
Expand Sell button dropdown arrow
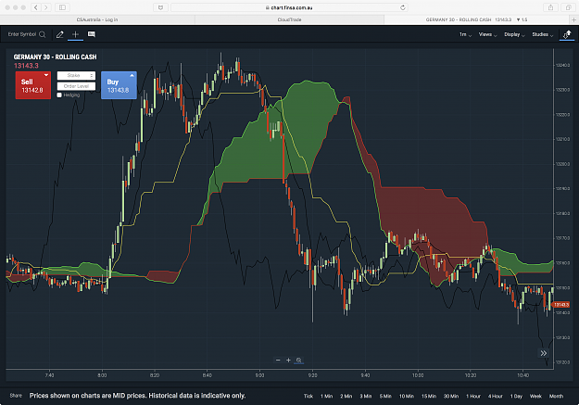pos(46,75)
